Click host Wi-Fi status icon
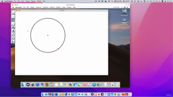This screenshot has width=173, height=97. 154,1
